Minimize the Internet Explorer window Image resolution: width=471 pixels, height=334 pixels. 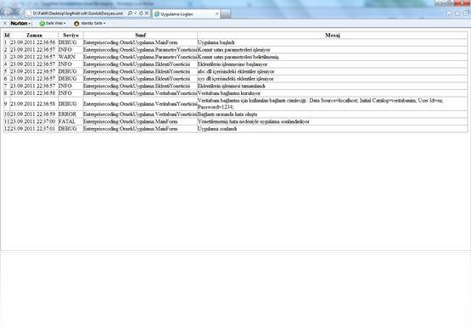[x=440, y=3]
